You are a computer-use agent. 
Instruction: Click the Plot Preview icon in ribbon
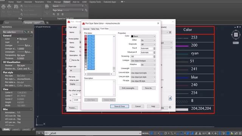16,7
